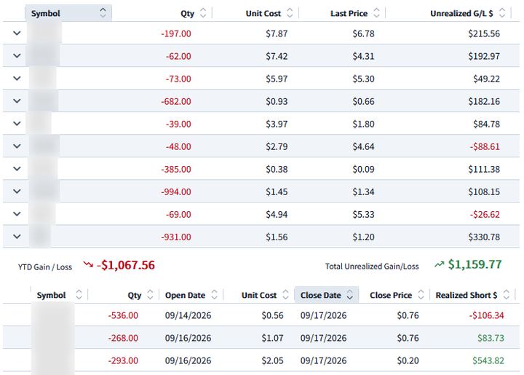This screenshot has width=524, height=375.
Task: Sort by Unrealized G/L $ arrows icon
Action: pos(502,13)
